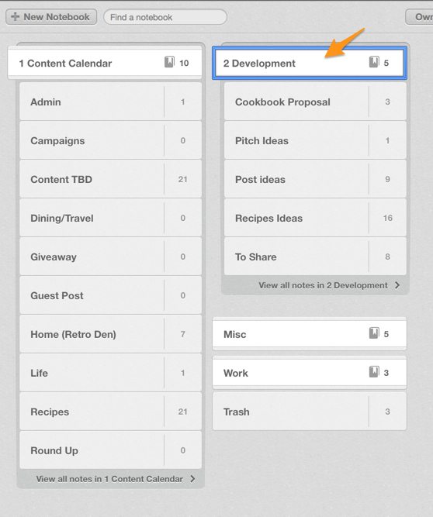Expand the Work notebook stack
Screen dimensions: 433x517
point(310,373)
